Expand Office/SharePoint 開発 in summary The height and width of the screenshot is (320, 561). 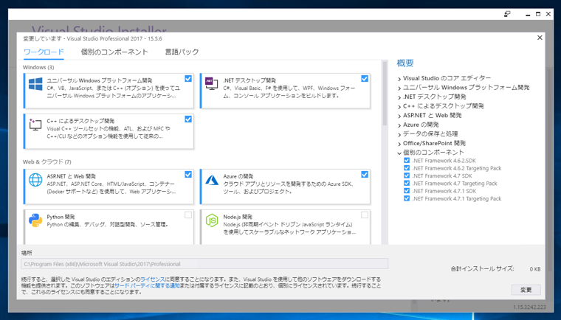(x=399, y=143)
